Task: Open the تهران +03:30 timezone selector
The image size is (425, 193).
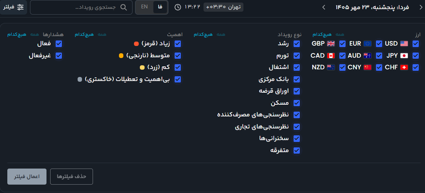Action: click(x=223, y=7)
